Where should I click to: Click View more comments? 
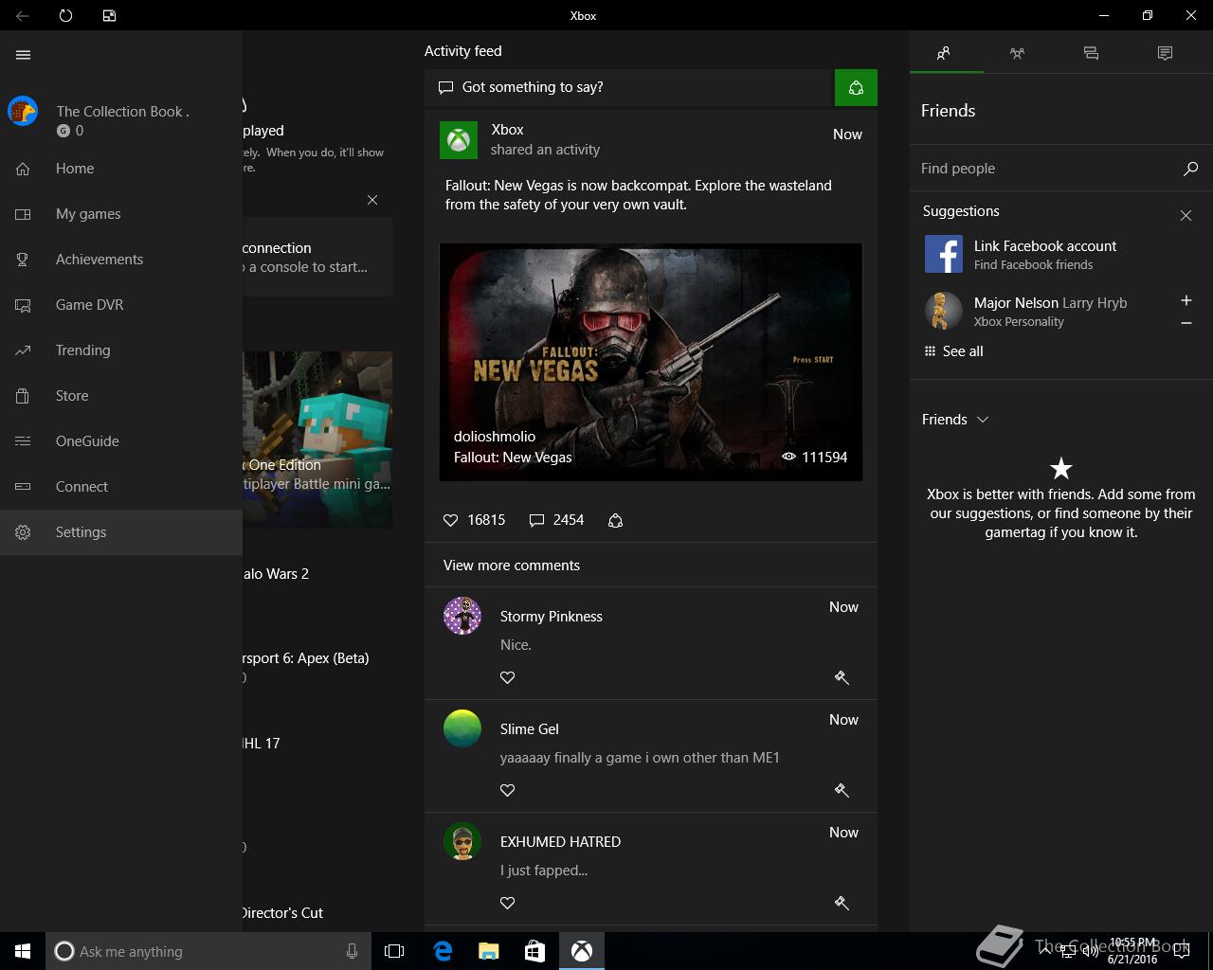click(x=512, y=566)
